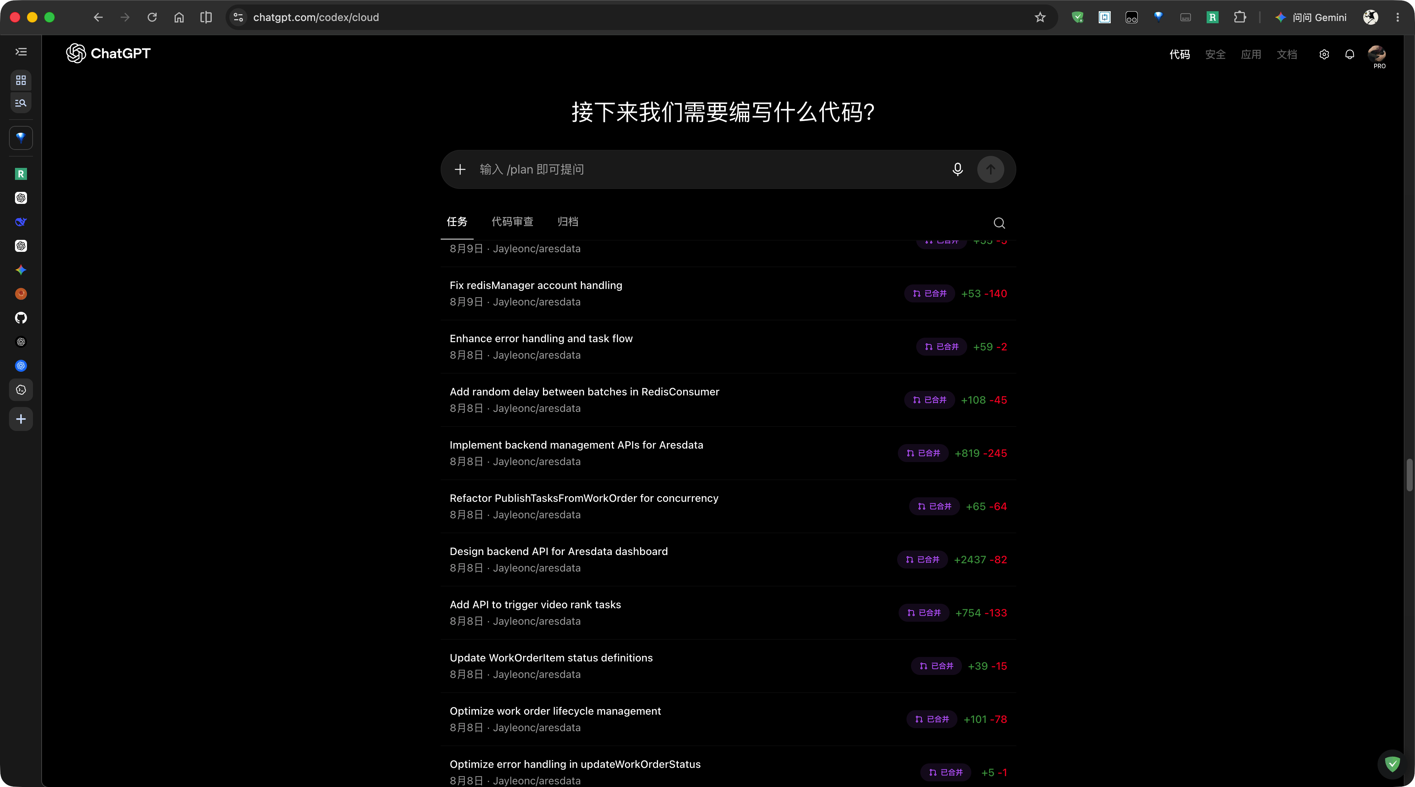This screenshot has width=1415, height=787.
Task: Switch to the 文档 section
Action: pyautogui.click(x=1286, y=54)
